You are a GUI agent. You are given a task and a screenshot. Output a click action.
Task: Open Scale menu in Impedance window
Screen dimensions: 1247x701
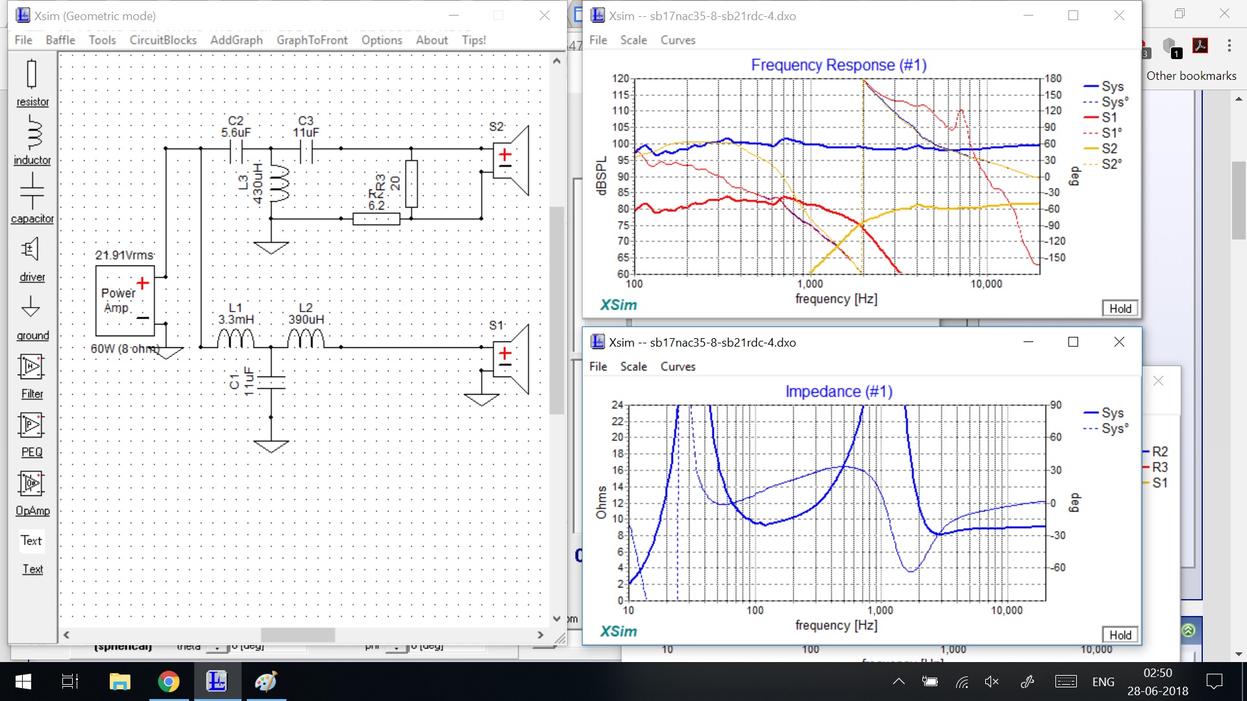tap(633, 367)
